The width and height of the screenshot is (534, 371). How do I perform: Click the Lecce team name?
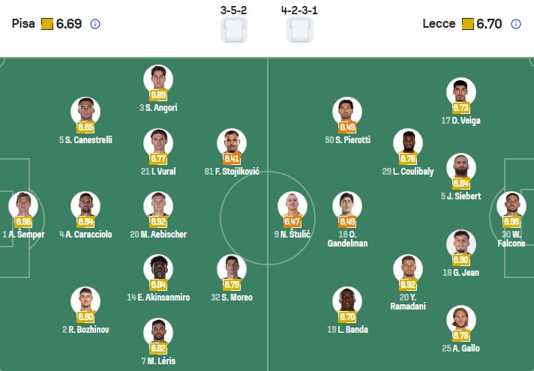pyautogui.click(x=439, y=24)
